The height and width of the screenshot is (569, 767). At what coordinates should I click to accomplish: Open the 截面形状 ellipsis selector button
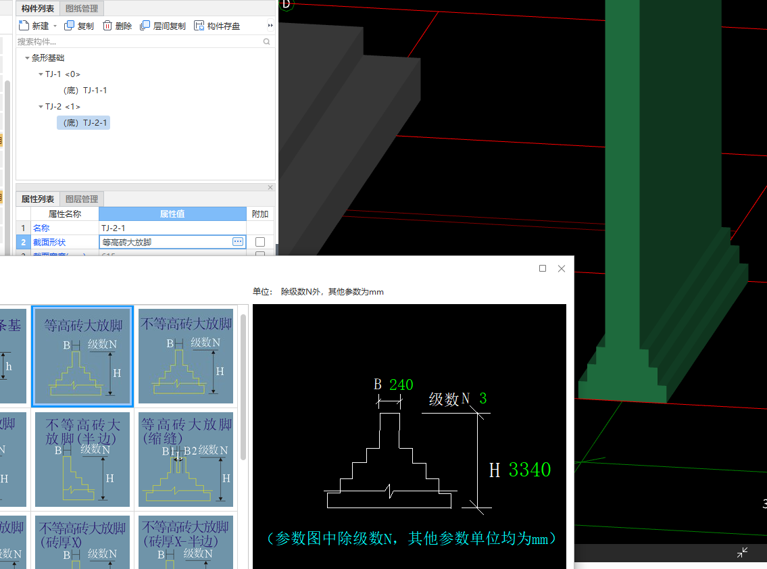(x=238, y=242)
